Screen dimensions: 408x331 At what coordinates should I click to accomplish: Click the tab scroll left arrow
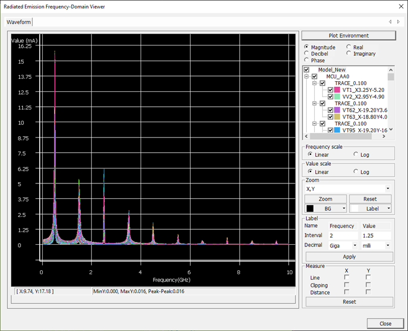tap(390, 22)
